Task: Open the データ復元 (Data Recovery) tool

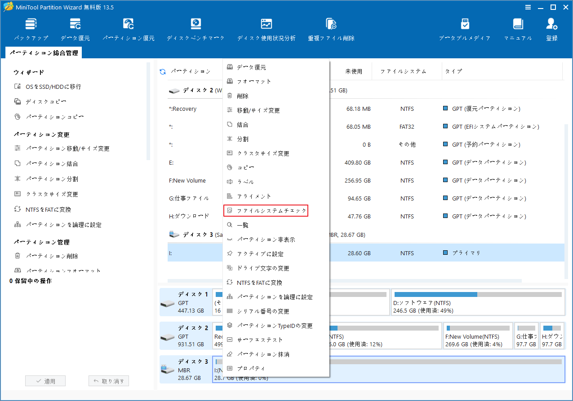Action: pyautogui.click(x=75, y=28)
